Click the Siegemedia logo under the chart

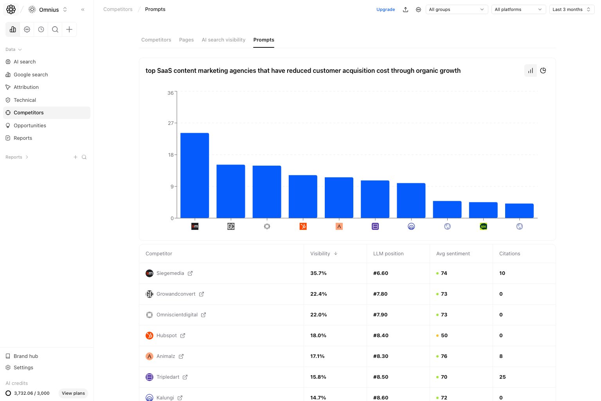[195, 226]
